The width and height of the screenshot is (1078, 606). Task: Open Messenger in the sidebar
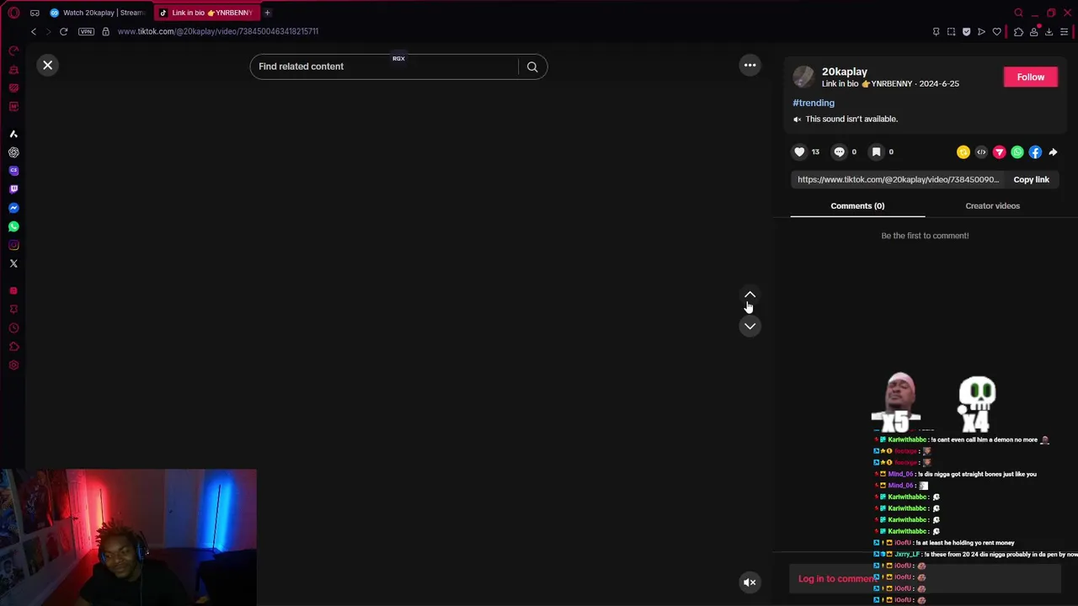pyautogui.click(x=13, y=208)
